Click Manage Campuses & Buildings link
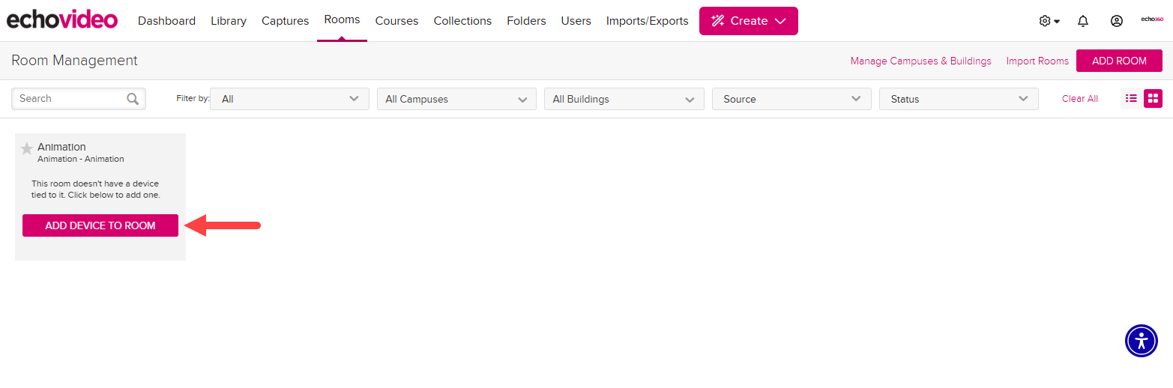This screenshot has height=388, width=1173. coord(920,61)
